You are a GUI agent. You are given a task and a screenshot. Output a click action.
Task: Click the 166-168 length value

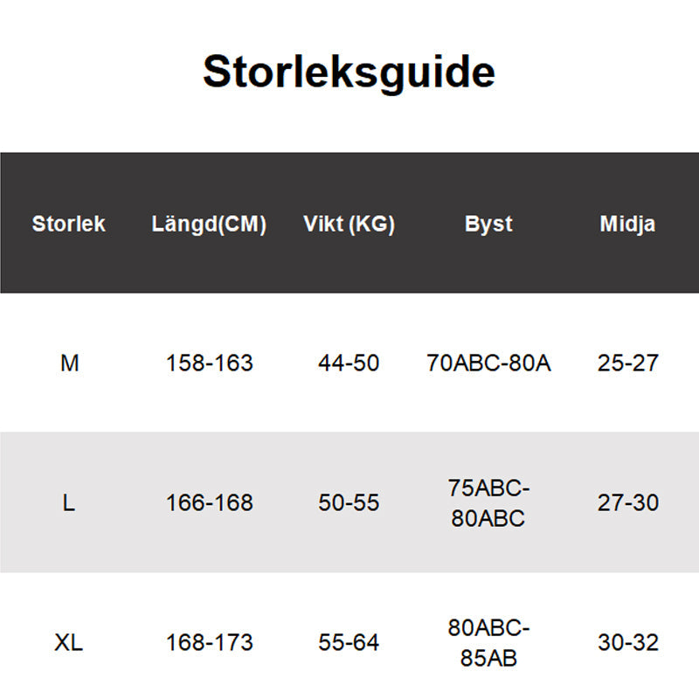[209, 503]
